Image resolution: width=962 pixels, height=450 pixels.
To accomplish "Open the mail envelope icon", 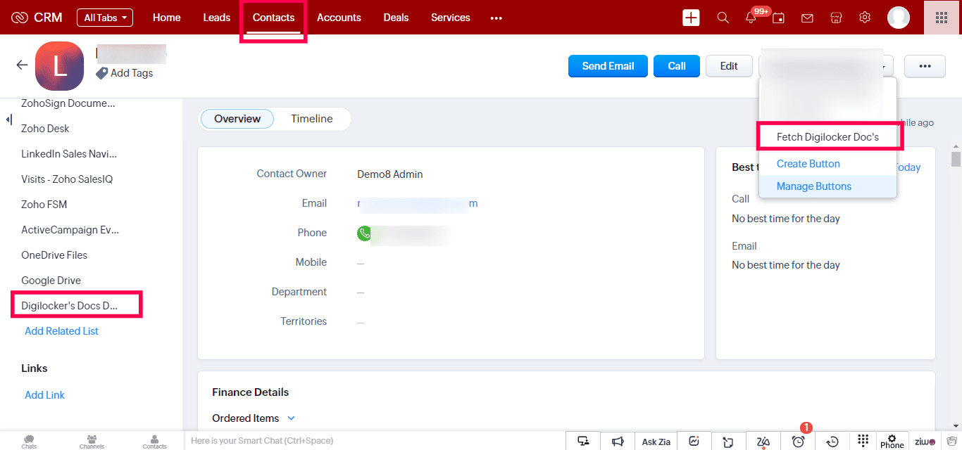I will pyautogui.click(x=808, y=18).
